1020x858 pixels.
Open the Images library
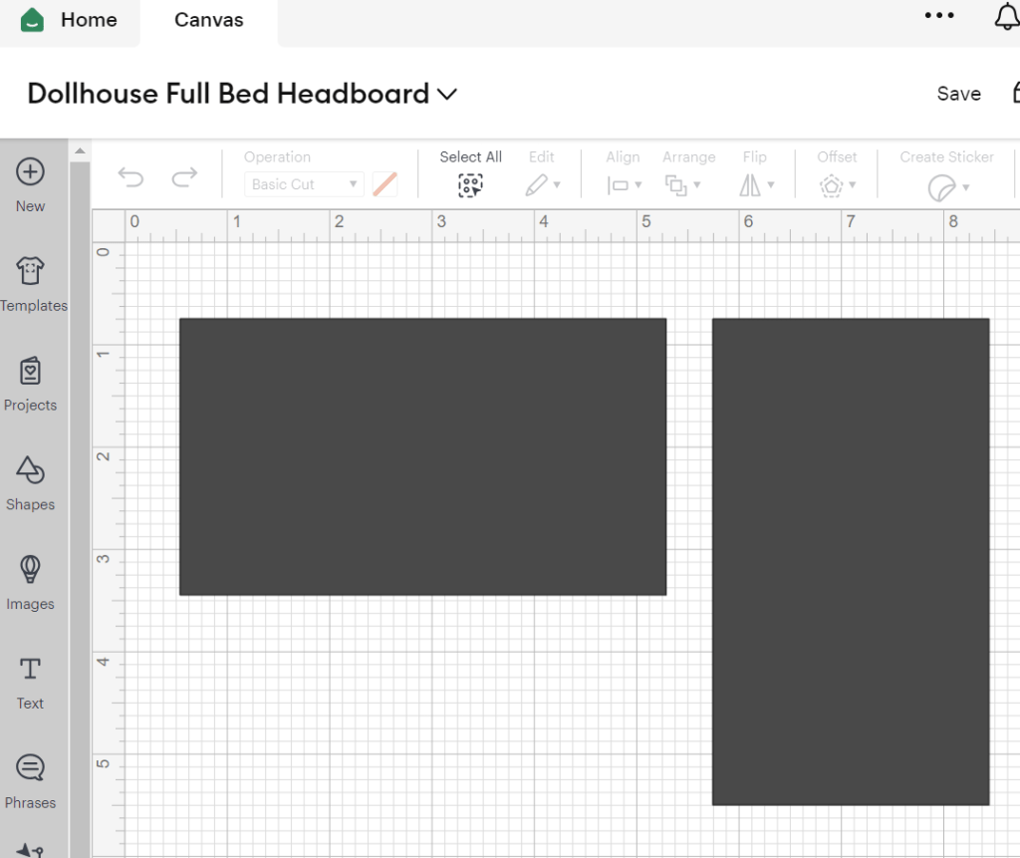coord(30,571)
